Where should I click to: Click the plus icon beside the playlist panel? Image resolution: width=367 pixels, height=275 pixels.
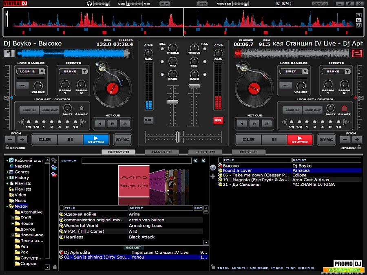click(212, 176)
